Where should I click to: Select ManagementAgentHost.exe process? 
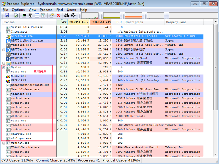(102, 85)
